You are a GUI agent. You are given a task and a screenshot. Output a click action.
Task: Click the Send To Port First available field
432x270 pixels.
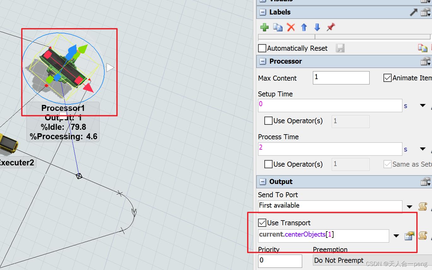(330, 206)
